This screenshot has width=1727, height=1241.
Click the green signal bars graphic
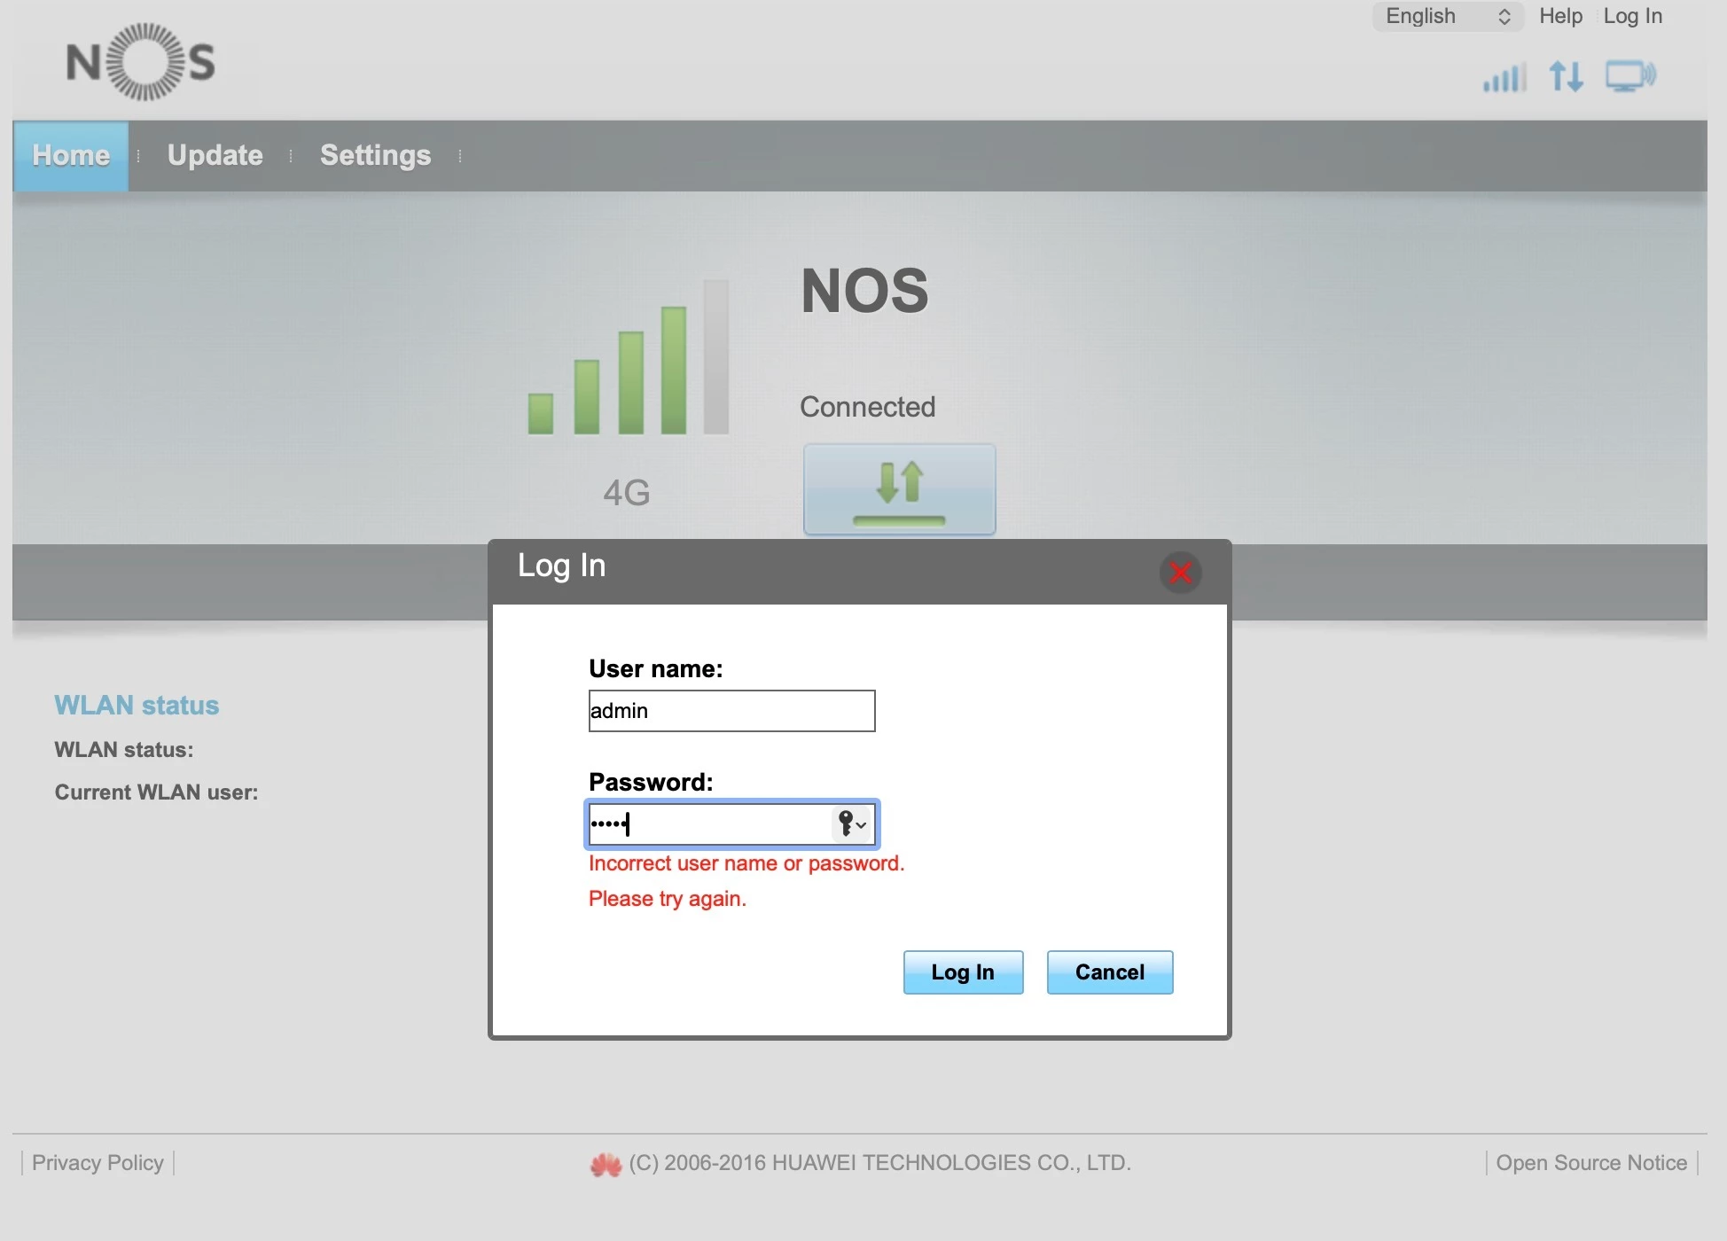(x=629, y=359)
